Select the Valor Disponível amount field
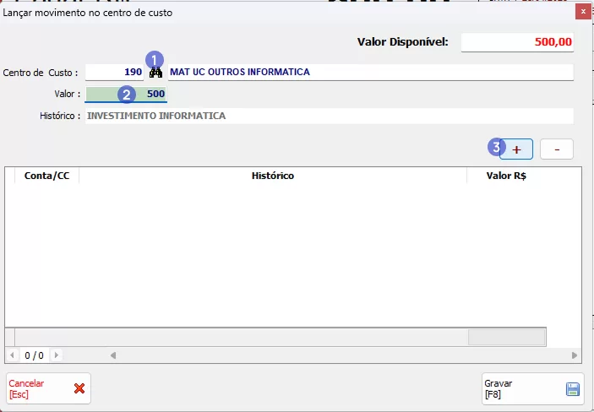The image size is (594, 412). 517,41
